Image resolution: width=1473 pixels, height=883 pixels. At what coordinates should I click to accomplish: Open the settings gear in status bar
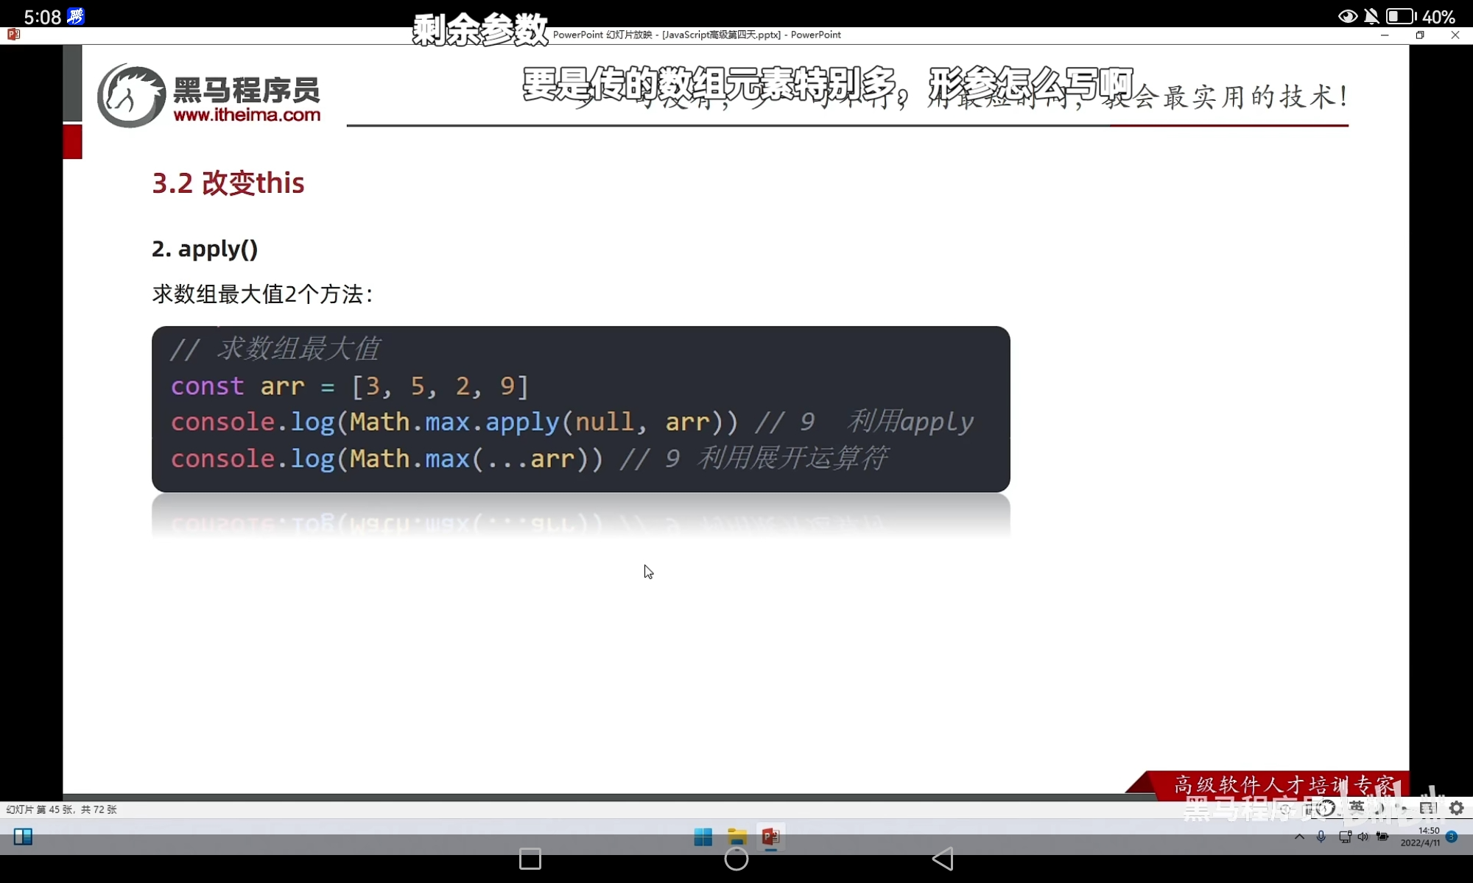coord(1456,808)
